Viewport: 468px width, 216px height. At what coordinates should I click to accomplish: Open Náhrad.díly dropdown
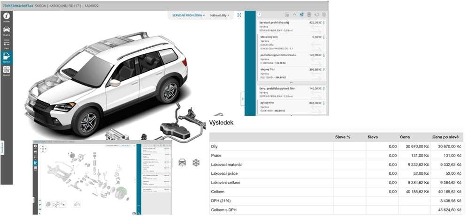220,15
